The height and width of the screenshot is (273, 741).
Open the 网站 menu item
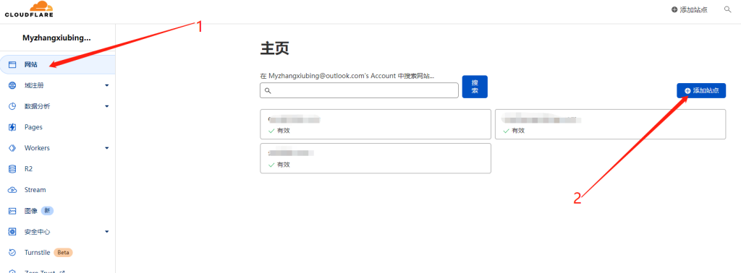58,64
